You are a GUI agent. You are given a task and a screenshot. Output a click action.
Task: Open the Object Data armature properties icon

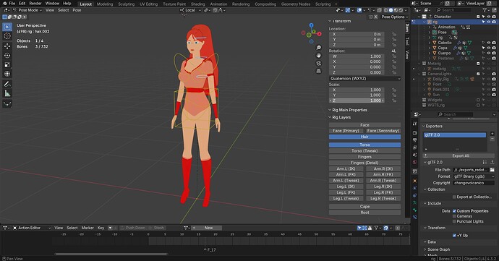tap(414, 202)
